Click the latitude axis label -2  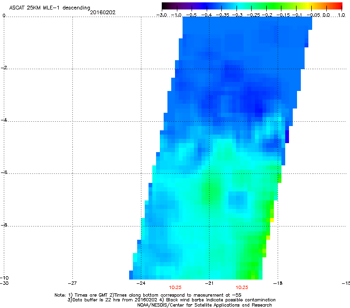(x=4, y=68)
